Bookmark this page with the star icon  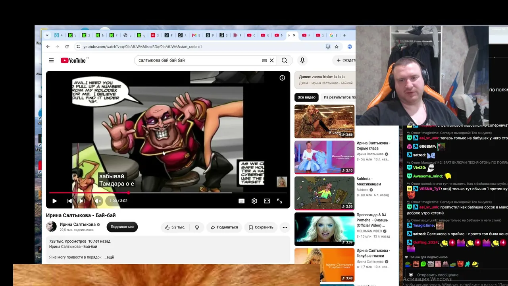click(x=337, y=46)
